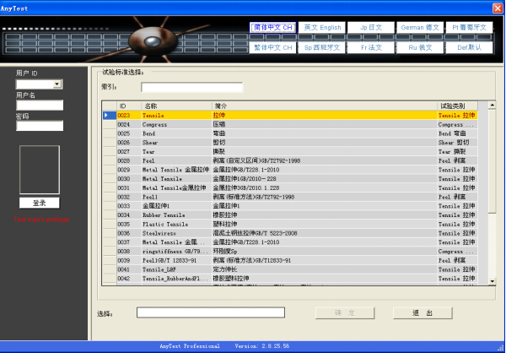Choose 繁体中文 CH language
Image resolution: width=506 pixels, height=353 pixels.
click(273, 48)
